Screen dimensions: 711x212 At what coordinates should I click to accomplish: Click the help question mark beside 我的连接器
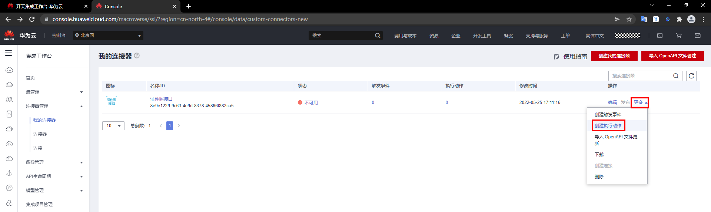pyautogui.click(x=137, y=55)
